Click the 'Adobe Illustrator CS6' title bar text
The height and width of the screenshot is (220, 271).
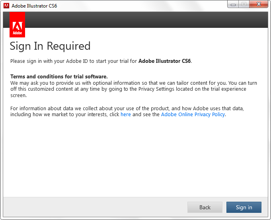click(34, 6)
